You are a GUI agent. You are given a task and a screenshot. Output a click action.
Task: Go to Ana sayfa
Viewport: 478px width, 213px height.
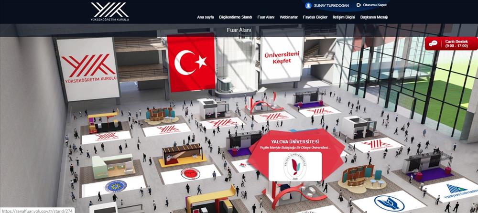click(206, 17)
